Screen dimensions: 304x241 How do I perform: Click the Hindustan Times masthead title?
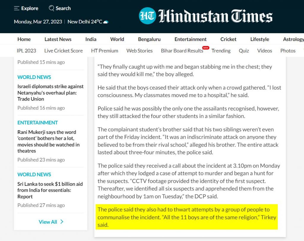pos(216,16)
